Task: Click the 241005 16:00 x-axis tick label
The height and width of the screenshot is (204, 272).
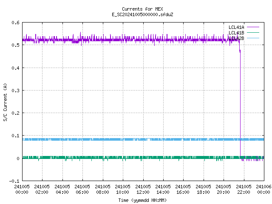Action: coord(183,190)
